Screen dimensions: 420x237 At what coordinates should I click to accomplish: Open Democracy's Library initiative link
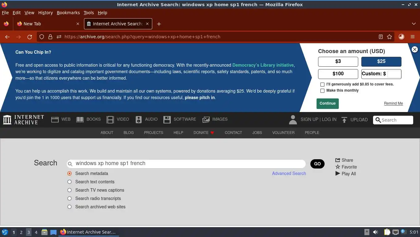click(x=263, y=65)
